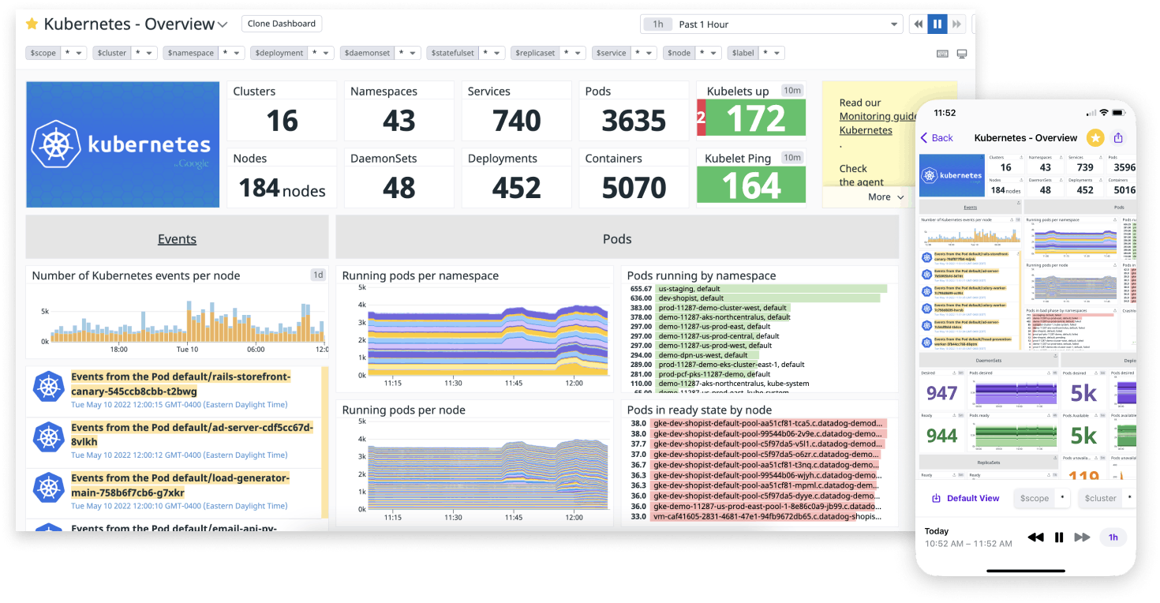The width and height of the screenshot is (1160, 603).
Task: Tap the share icon in the mobile header
Action: [x=1118, y=137]
